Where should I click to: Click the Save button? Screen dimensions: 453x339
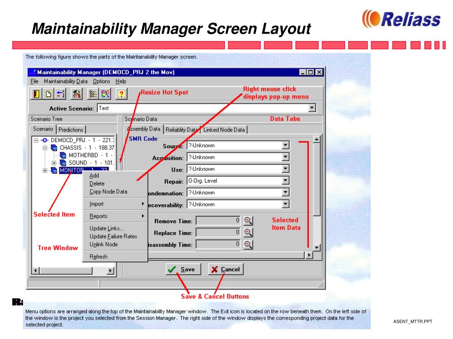[183, 269]
